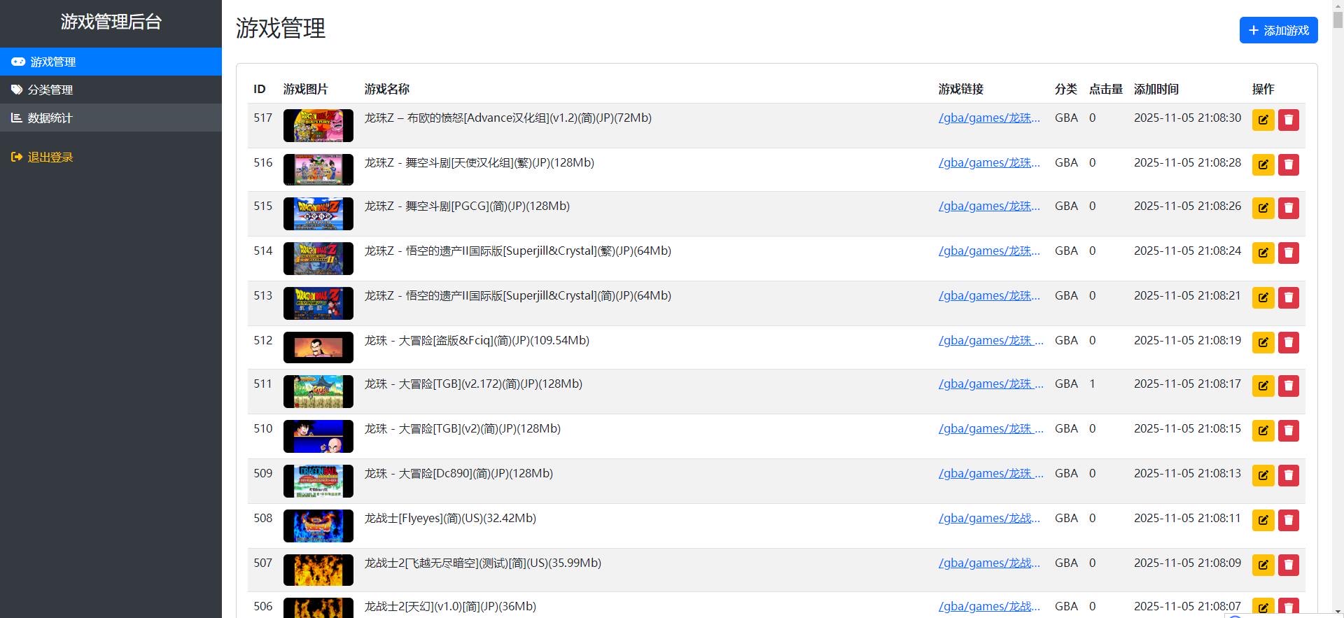Screen dimensions: 1344x618
Task: Delete game ID 515 entry
Action: 1288,208
